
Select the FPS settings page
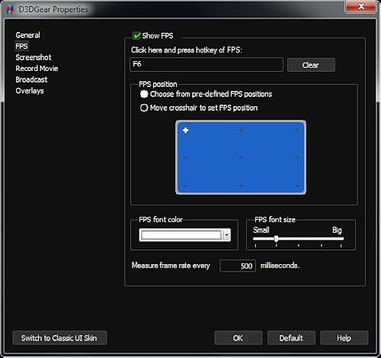(x=21, y=47)
